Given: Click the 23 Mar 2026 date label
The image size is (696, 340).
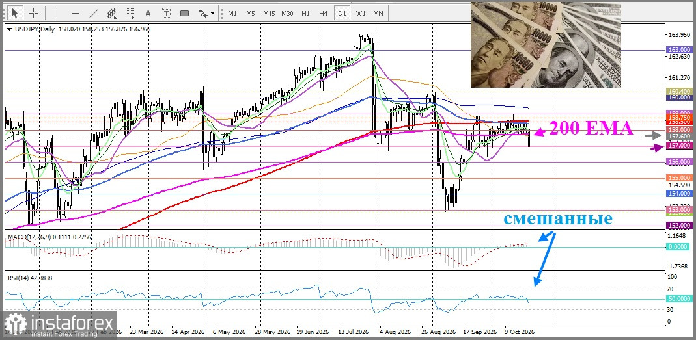Looking at the screenshot, I should coord(146,332).
